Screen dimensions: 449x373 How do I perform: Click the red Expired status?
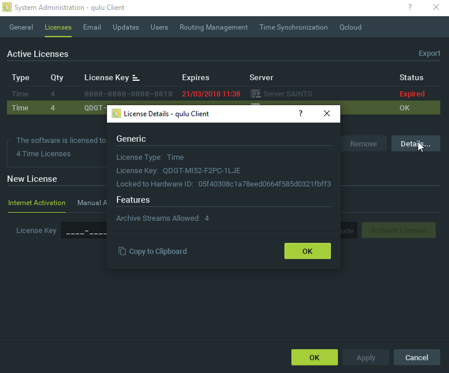[412, 94]
